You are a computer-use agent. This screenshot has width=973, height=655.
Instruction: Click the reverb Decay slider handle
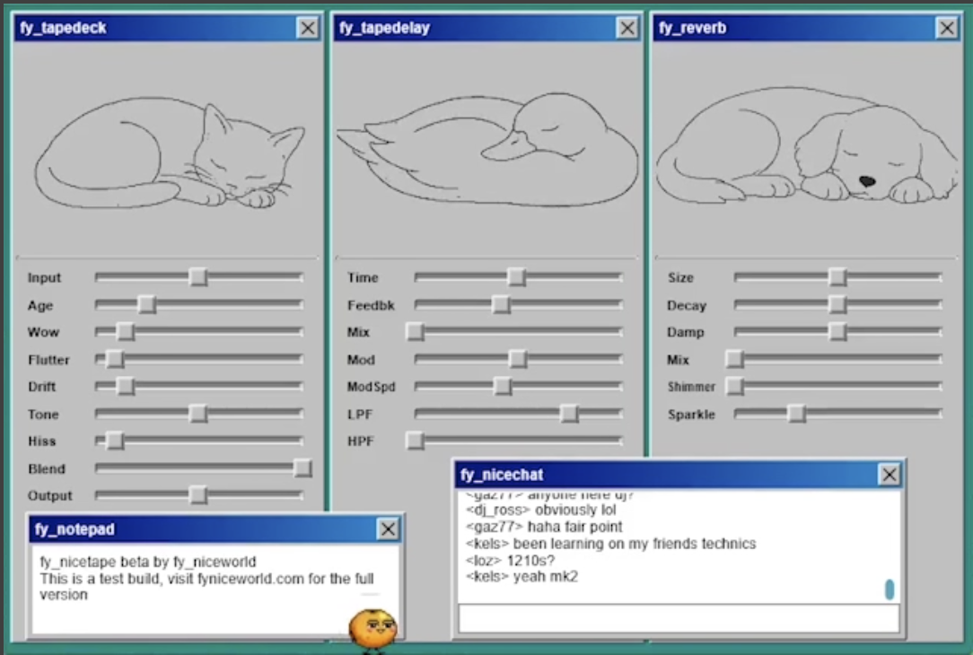click(837, 305)
